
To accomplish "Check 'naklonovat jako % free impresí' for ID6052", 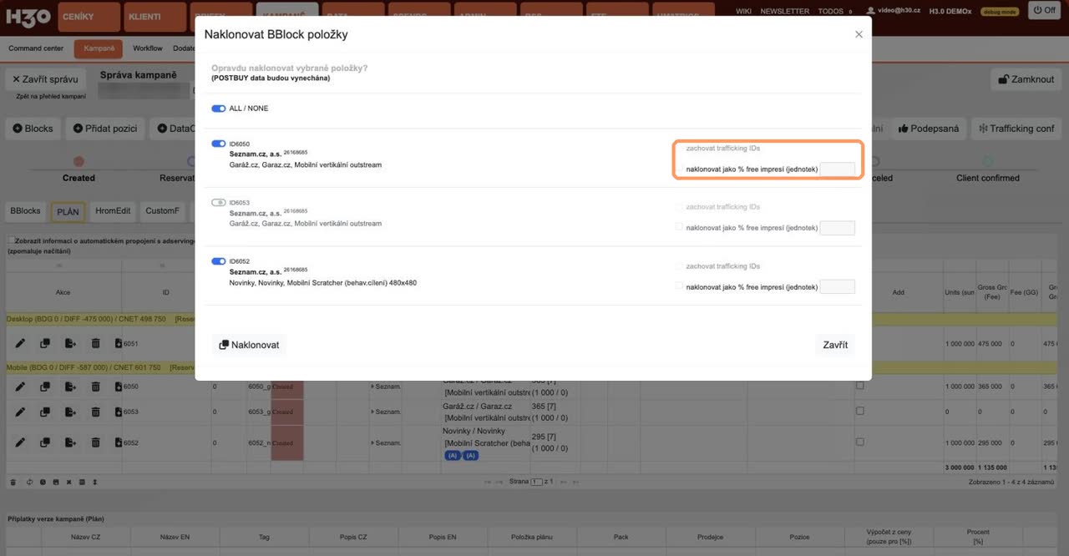I will (x=678, y=286).
